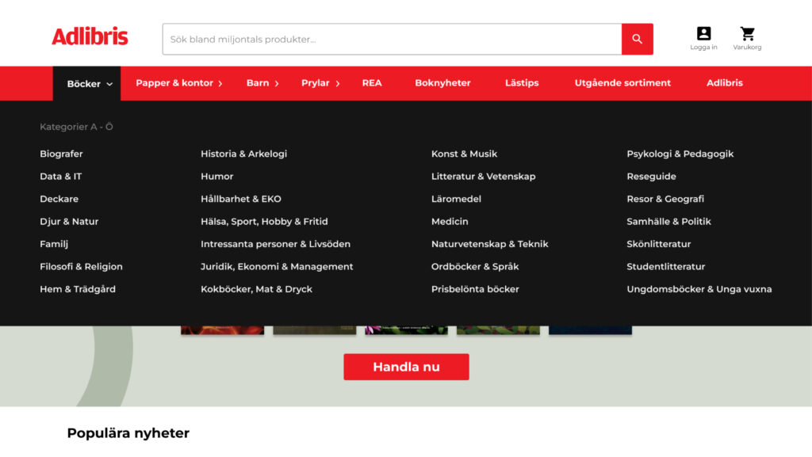Select Lästips in the navigation bar
The width and height of the screenshot is (812, 457).
click(x=522, y=83)
